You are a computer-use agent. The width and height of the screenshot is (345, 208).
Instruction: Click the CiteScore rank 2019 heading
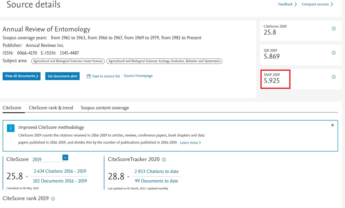(x=26, y=199)
